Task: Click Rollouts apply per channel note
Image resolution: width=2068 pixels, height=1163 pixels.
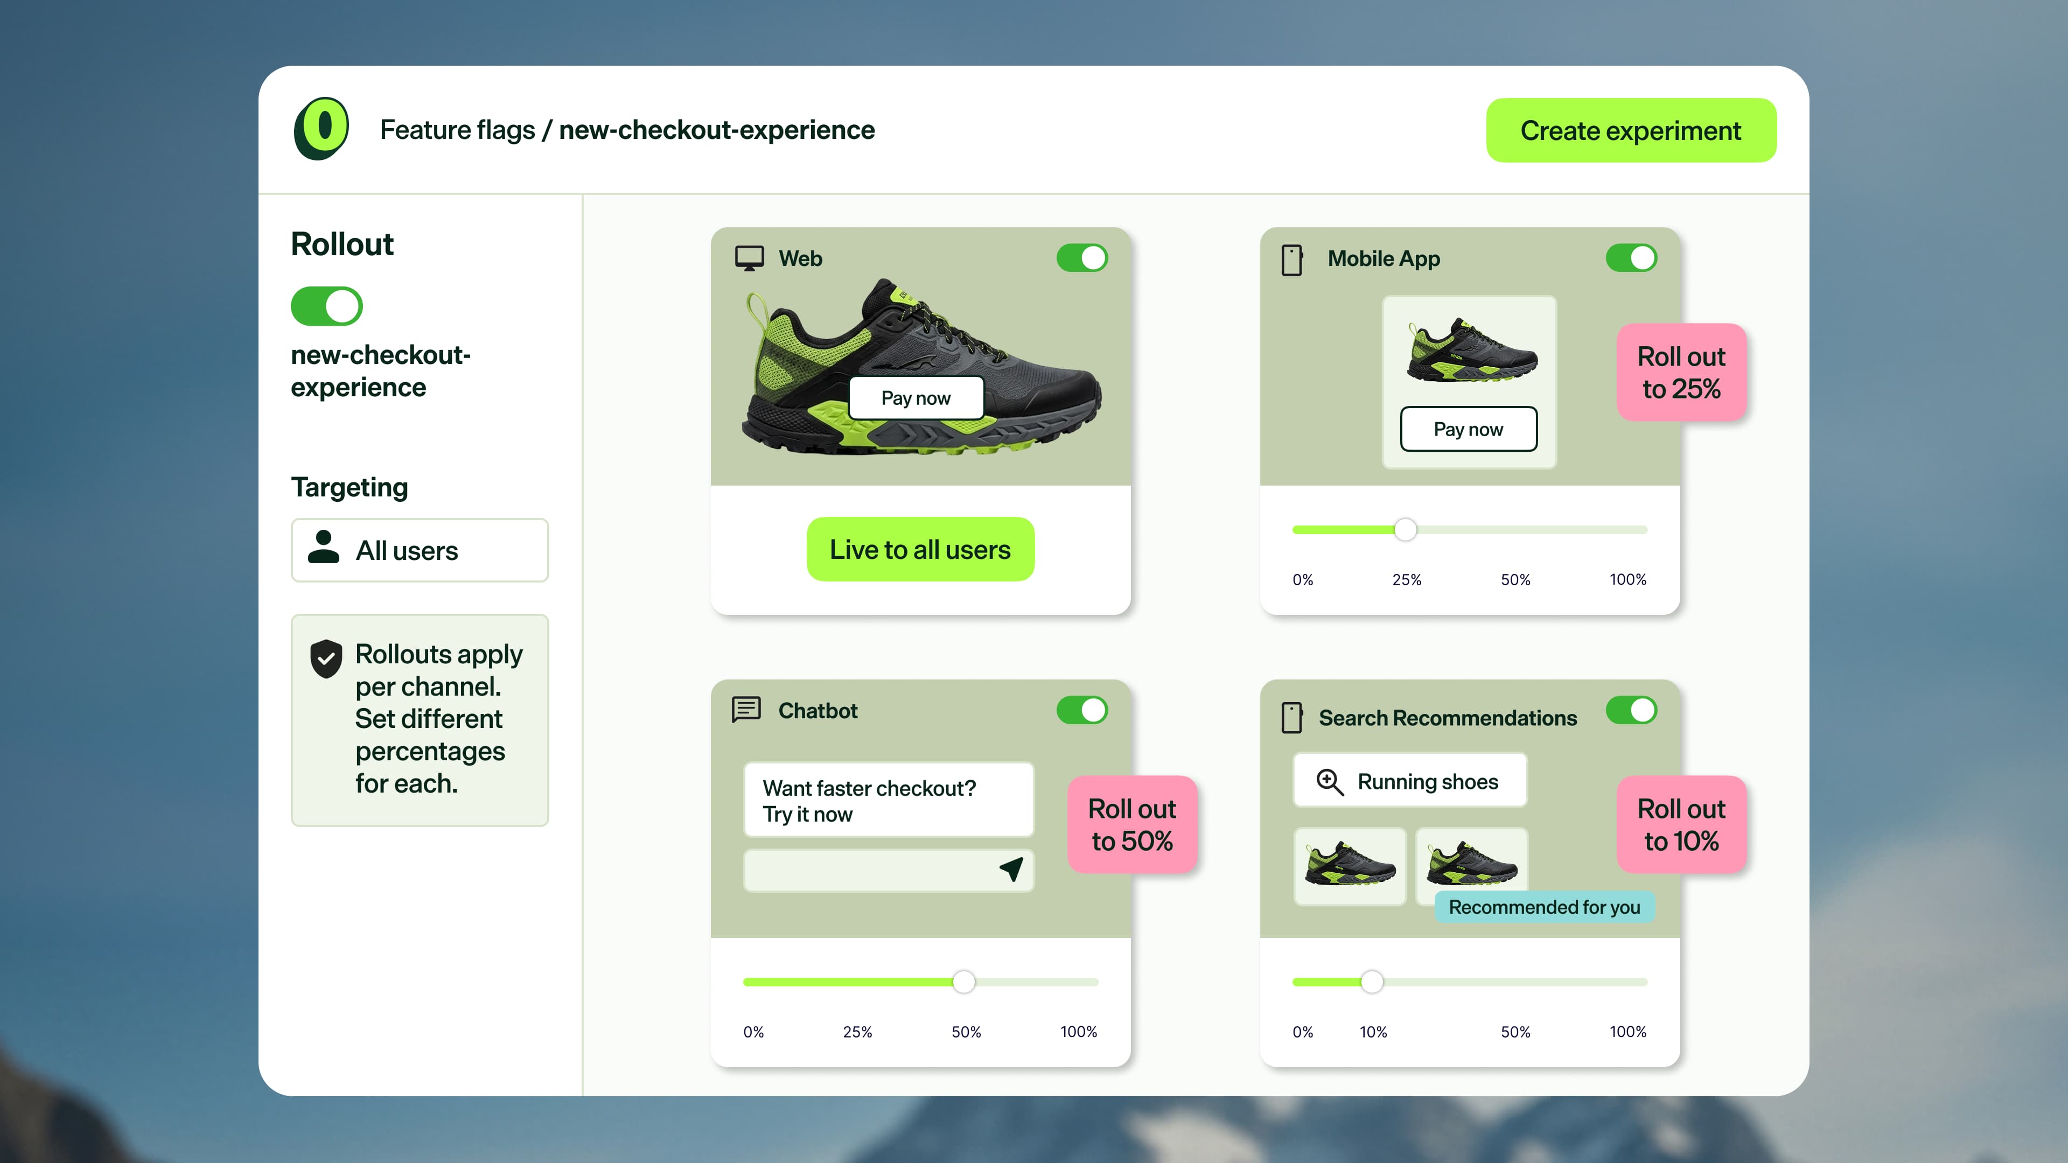Action: (x=420, y=719)
